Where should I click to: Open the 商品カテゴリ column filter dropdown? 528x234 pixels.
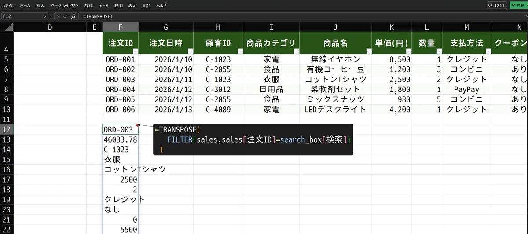click(296, 51)
